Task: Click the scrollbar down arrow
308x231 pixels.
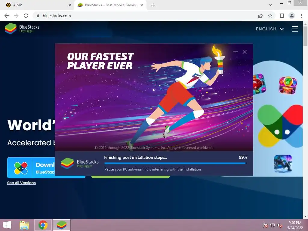Action: click(x=305, y=216)
